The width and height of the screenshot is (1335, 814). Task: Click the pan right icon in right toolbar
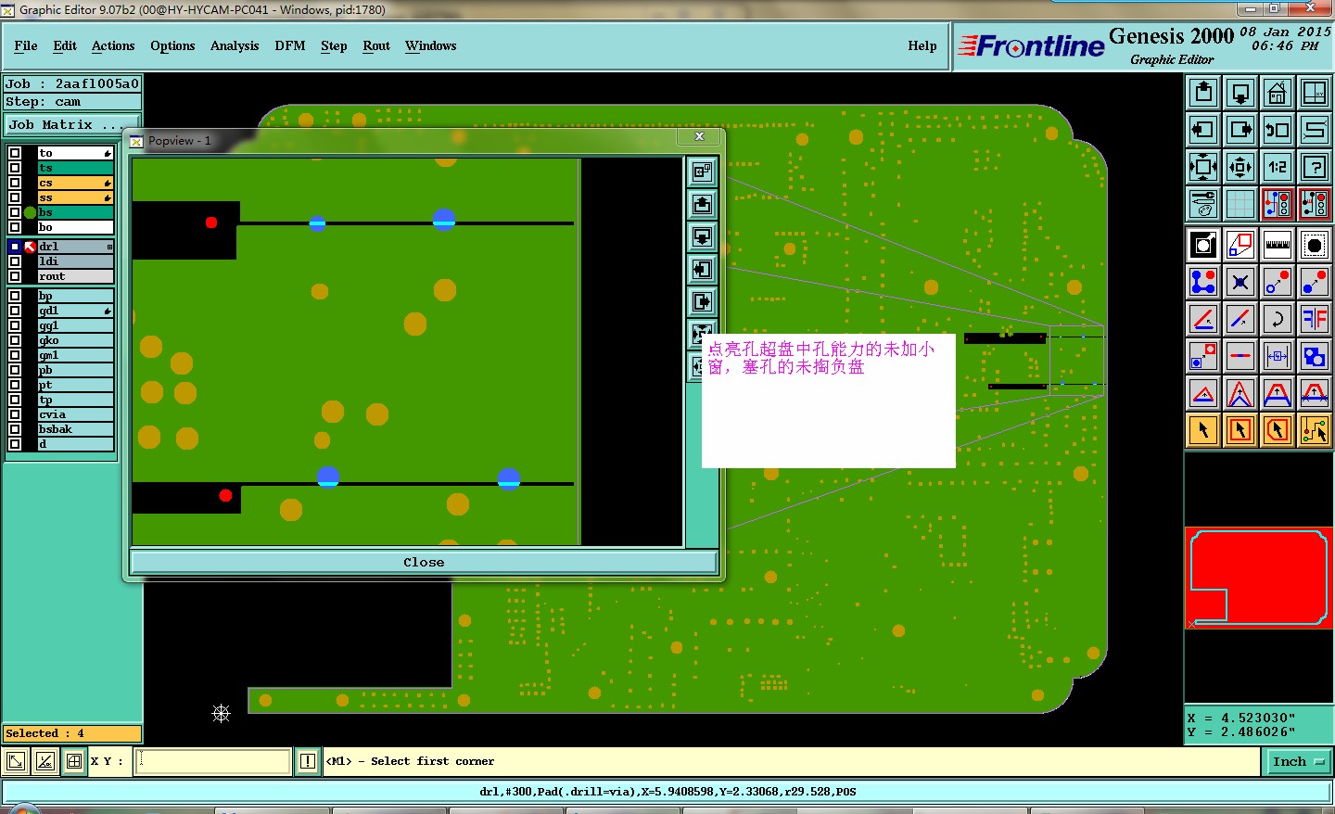pos(1240,130)
